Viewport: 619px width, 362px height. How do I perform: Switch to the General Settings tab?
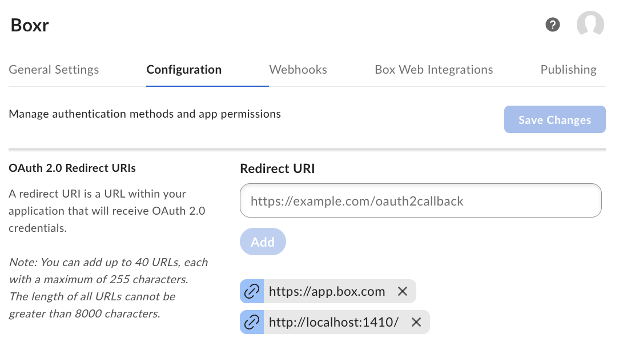54,70
